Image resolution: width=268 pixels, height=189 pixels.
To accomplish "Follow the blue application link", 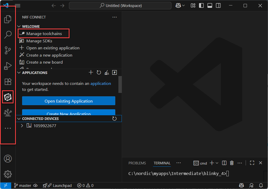I will pos(100,84).
